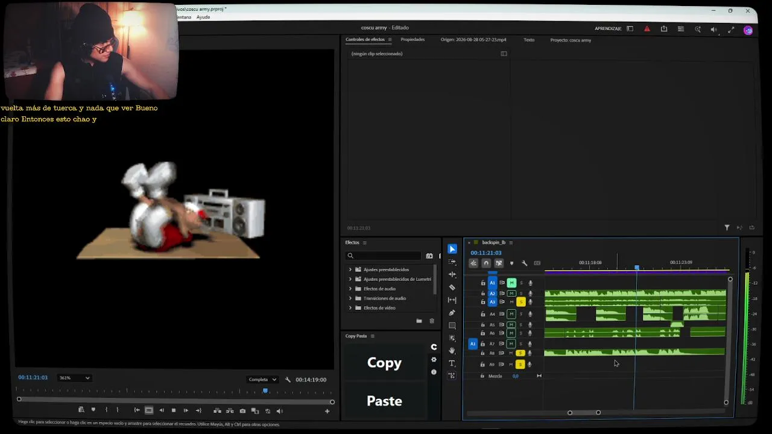Step back one frame
This screenshot has height=434, width=772.
pyautogui.click(x=161, y=411)
